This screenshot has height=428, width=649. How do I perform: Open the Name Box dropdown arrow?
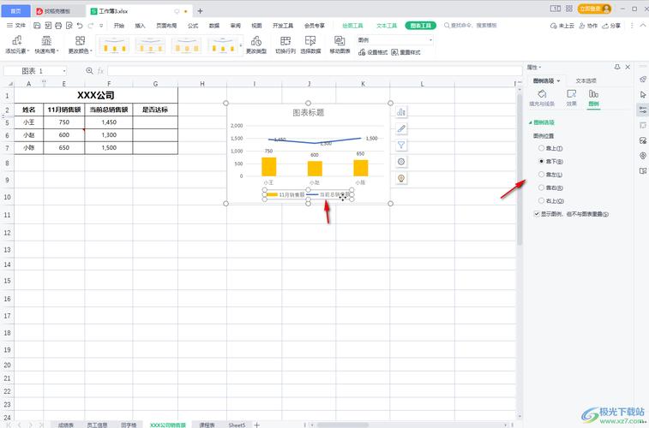pos(64,71)
